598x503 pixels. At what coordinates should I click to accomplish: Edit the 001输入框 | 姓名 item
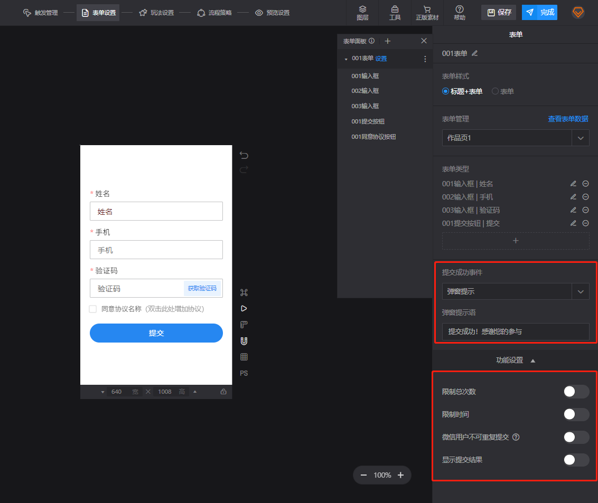[x=573, y=184]
